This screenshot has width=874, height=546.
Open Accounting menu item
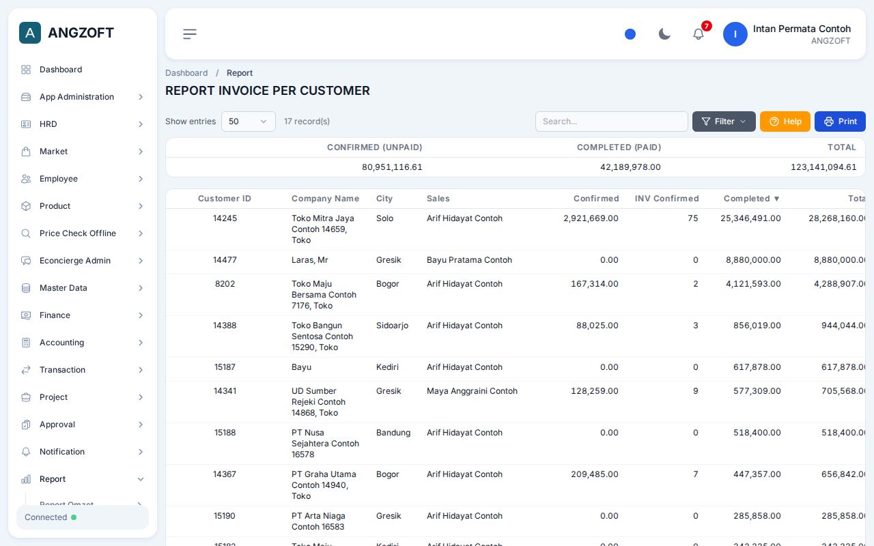83,343
